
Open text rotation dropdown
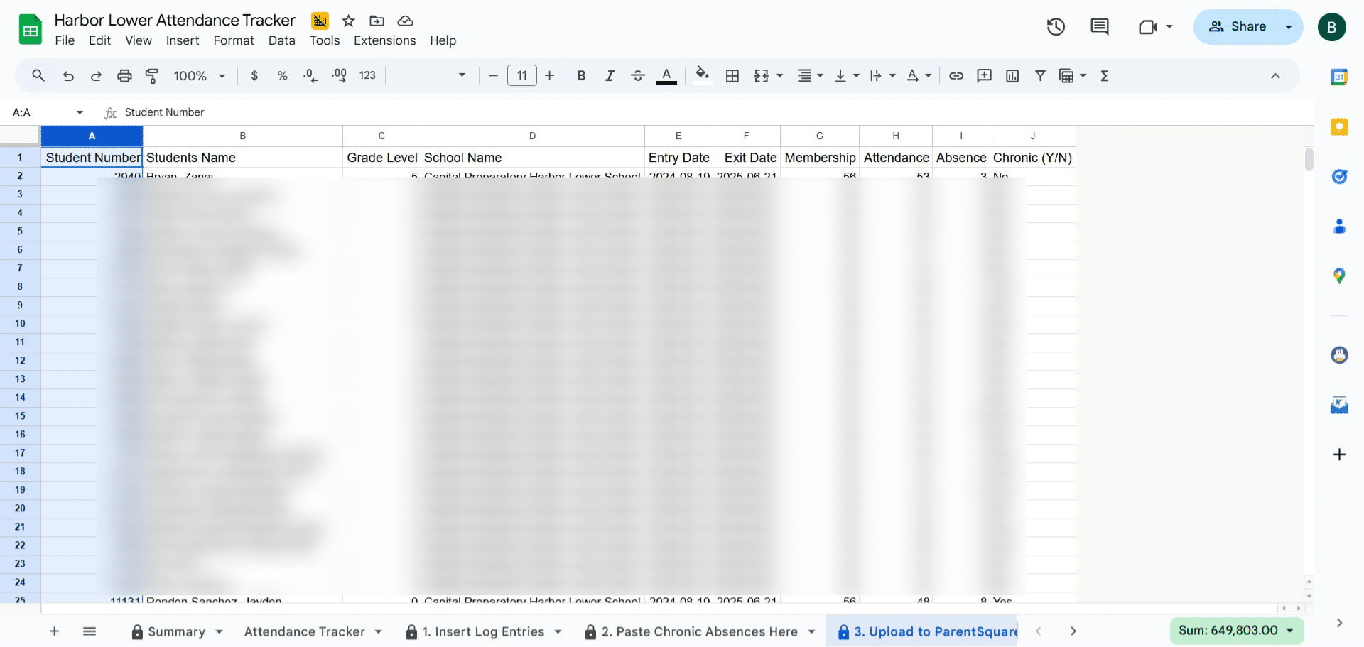click(x=919, y=75)
